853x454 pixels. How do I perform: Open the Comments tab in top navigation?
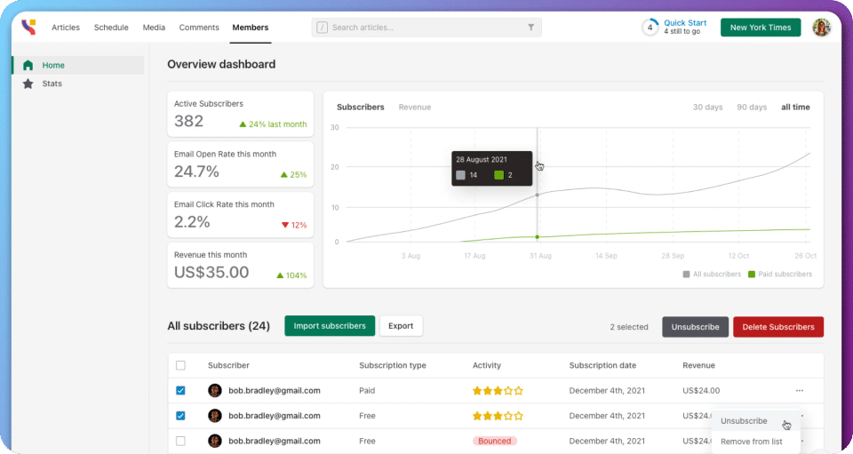click(x=199, y=28)
